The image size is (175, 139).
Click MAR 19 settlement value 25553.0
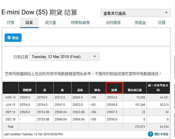[x=112, y=97]
